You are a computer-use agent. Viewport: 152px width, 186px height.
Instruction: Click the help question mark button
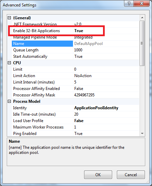click(129, 3)
